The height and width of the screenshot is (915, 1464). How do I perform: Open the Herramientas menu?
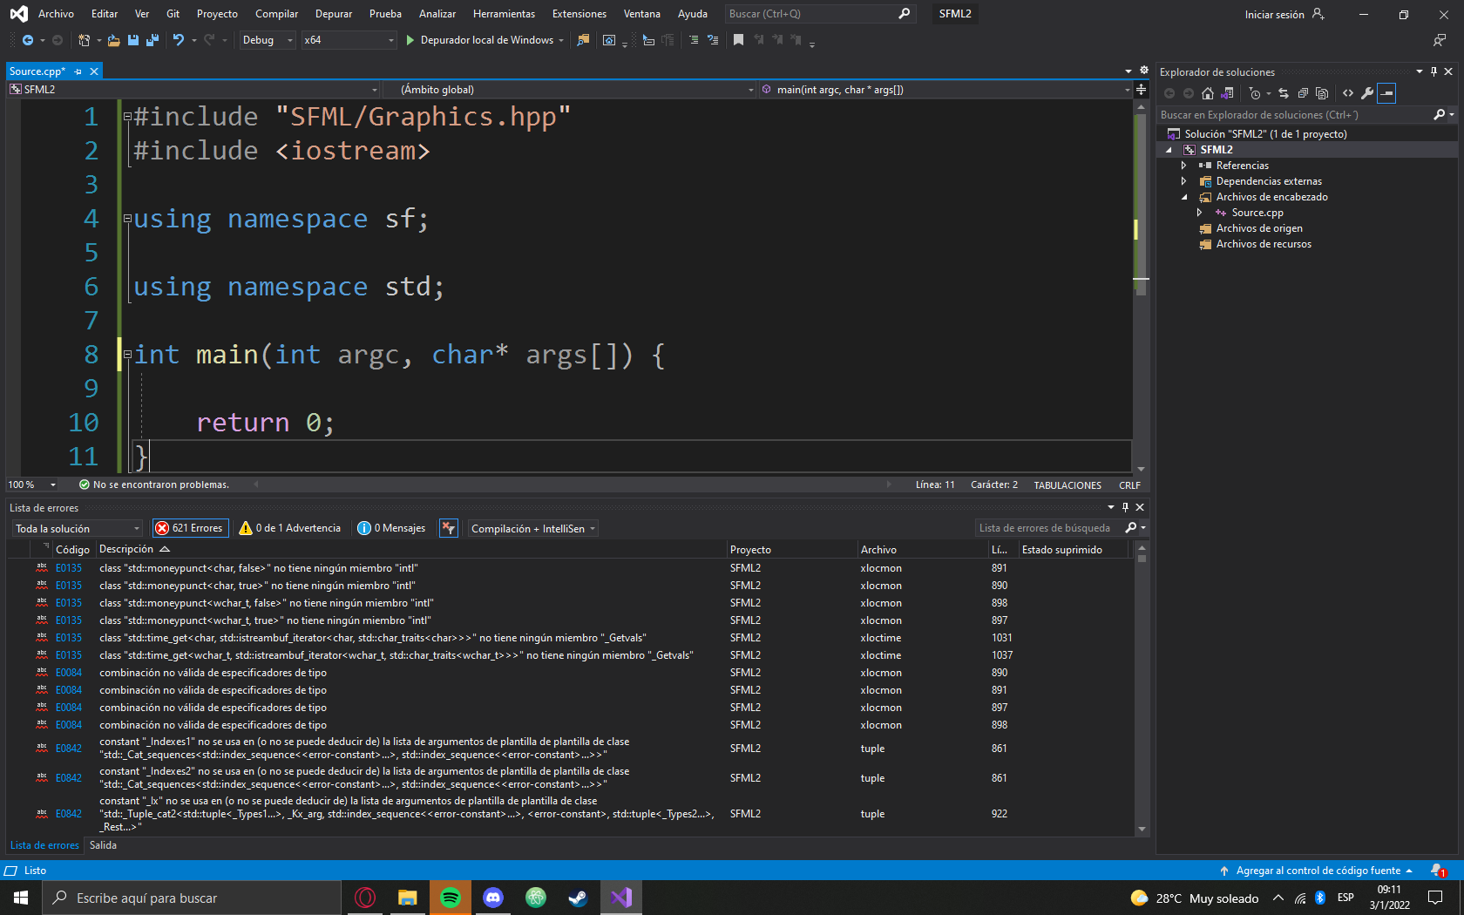click(504, 14)
